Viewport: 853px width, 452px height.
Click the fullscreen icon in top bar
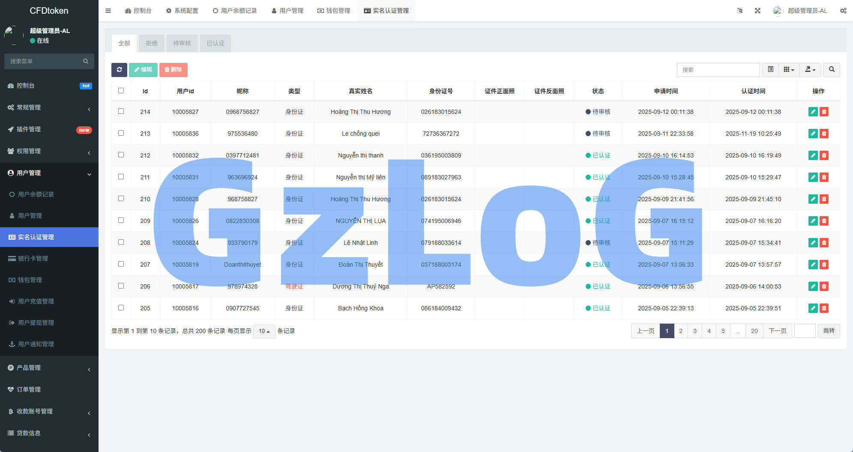757,11
